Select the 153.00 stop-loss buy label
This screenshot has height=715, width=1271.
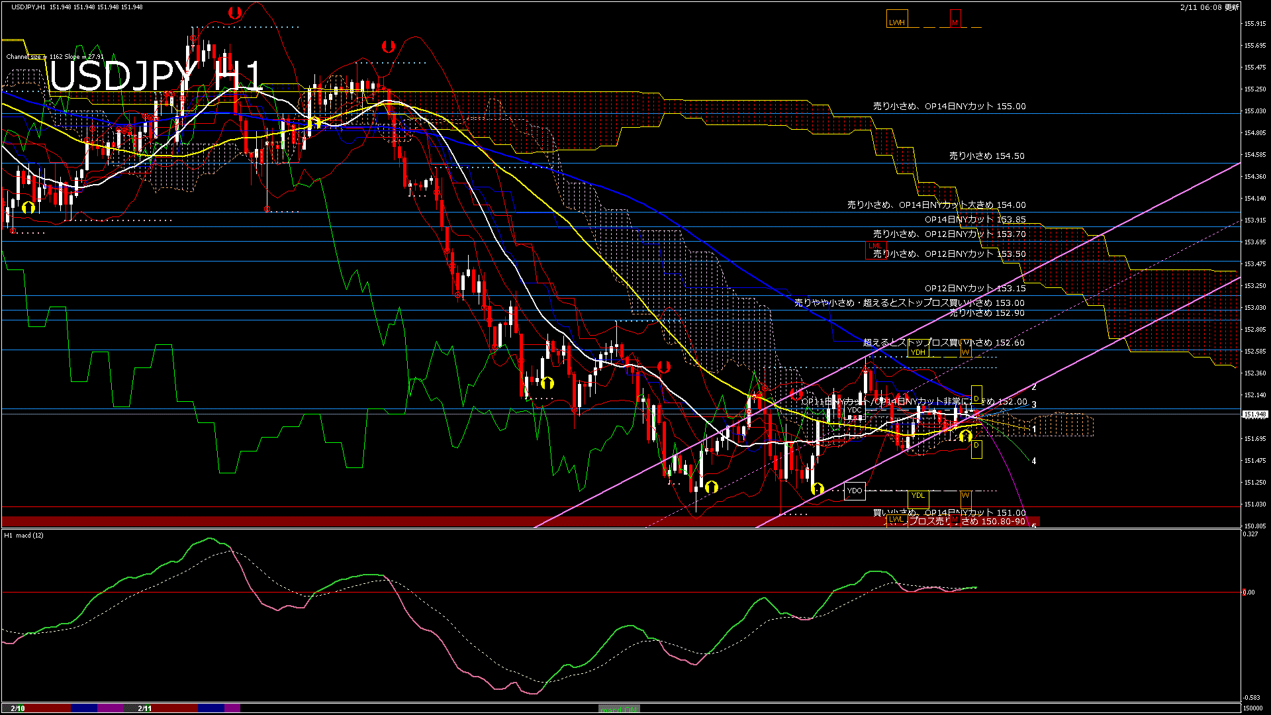(x=910, y=303)
